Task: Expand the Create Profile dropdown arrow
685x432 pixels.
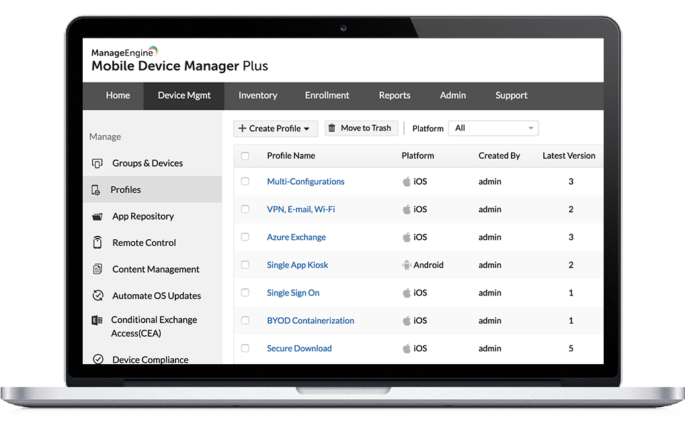Action: 307,129
